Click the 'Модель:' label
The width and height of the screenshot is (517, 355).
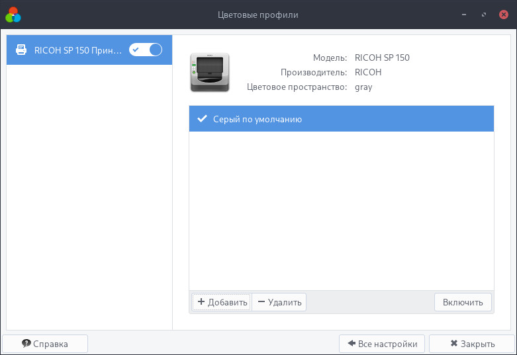point(330,58)
